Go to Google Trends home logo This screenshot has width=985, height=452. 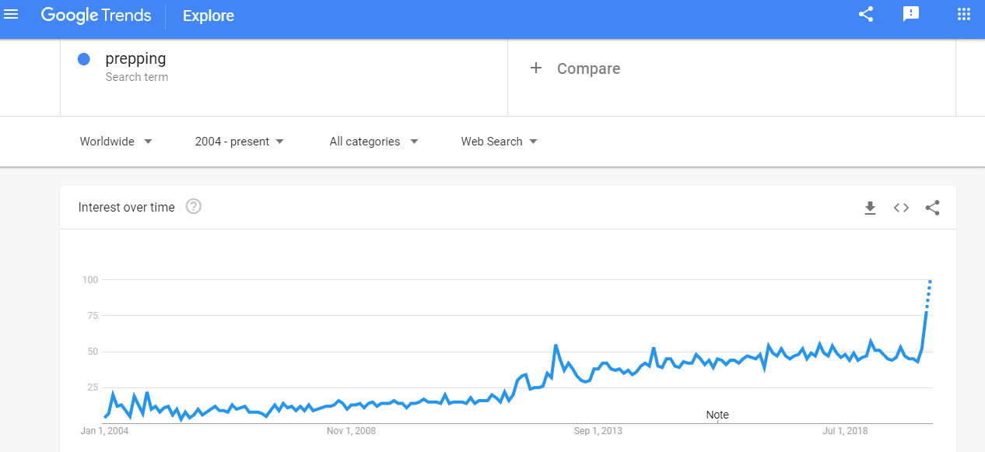tap(96, 16)
